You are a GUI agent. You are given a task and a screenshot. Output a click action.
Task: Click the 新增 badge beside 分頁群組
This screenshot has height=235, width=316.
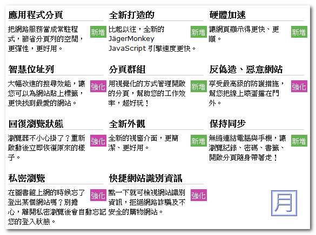click(199, 86)
